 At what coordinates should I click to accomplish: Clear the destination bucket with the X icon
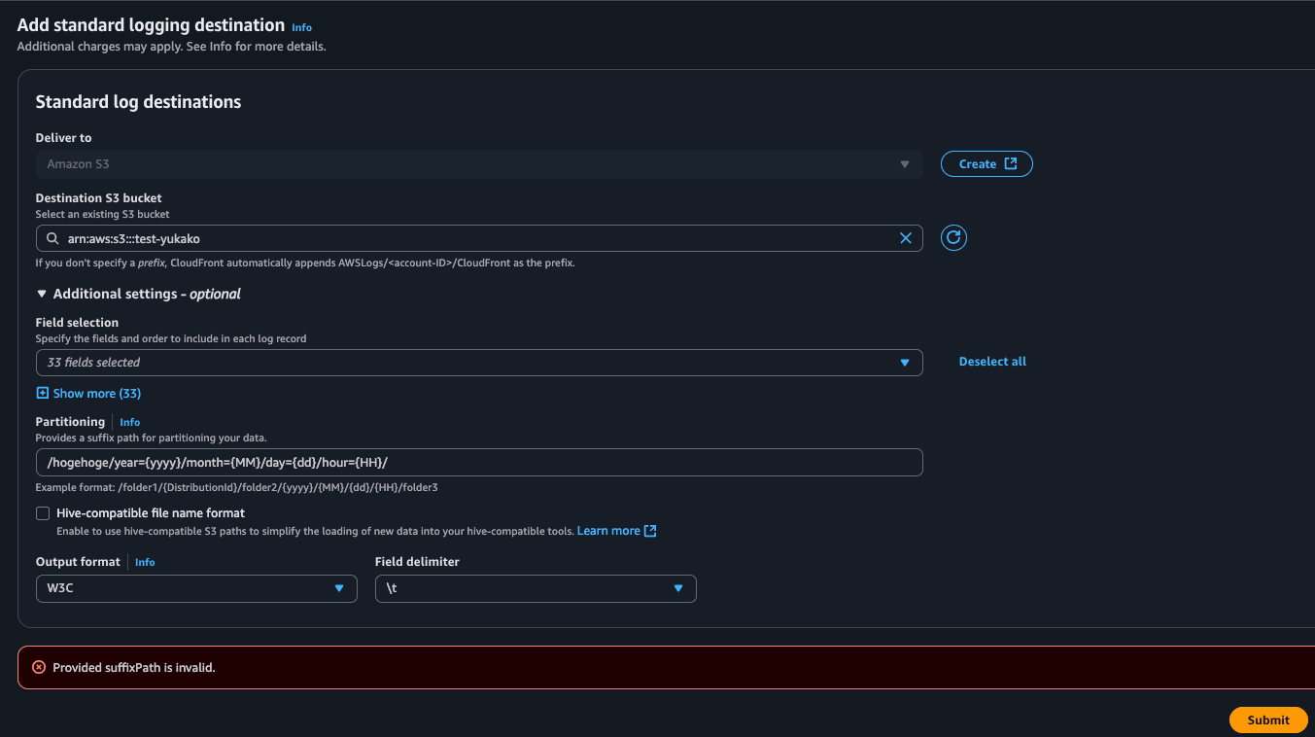[906, 238]
